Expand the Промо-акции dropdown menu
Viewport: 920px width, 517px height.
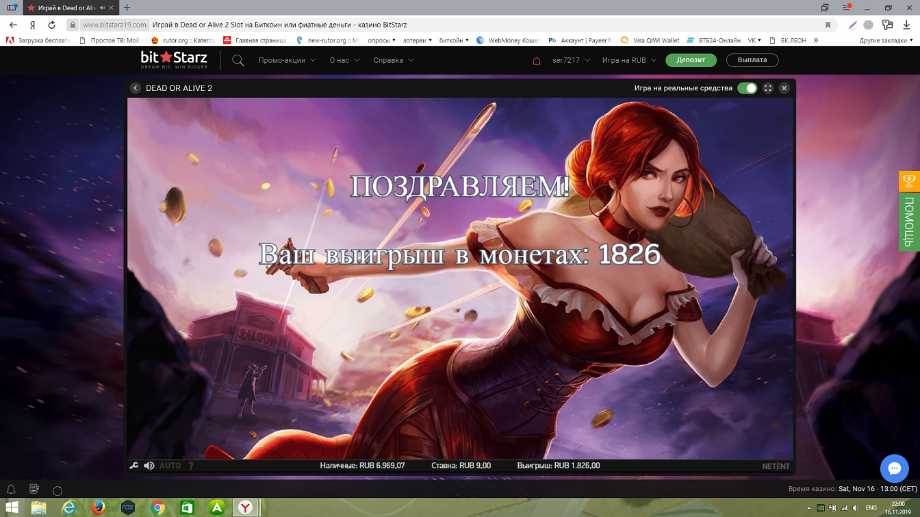coord(287,60)
